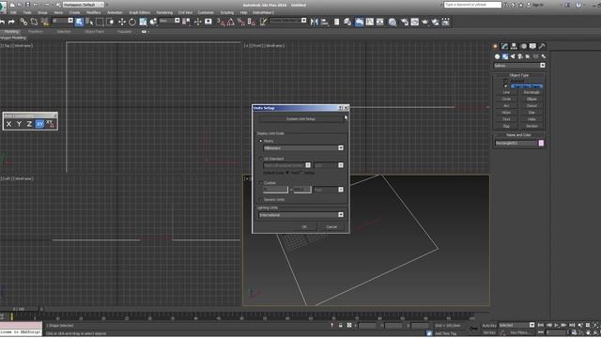
Task: Open the Display panel tab icon
Action: click(532, 46)
